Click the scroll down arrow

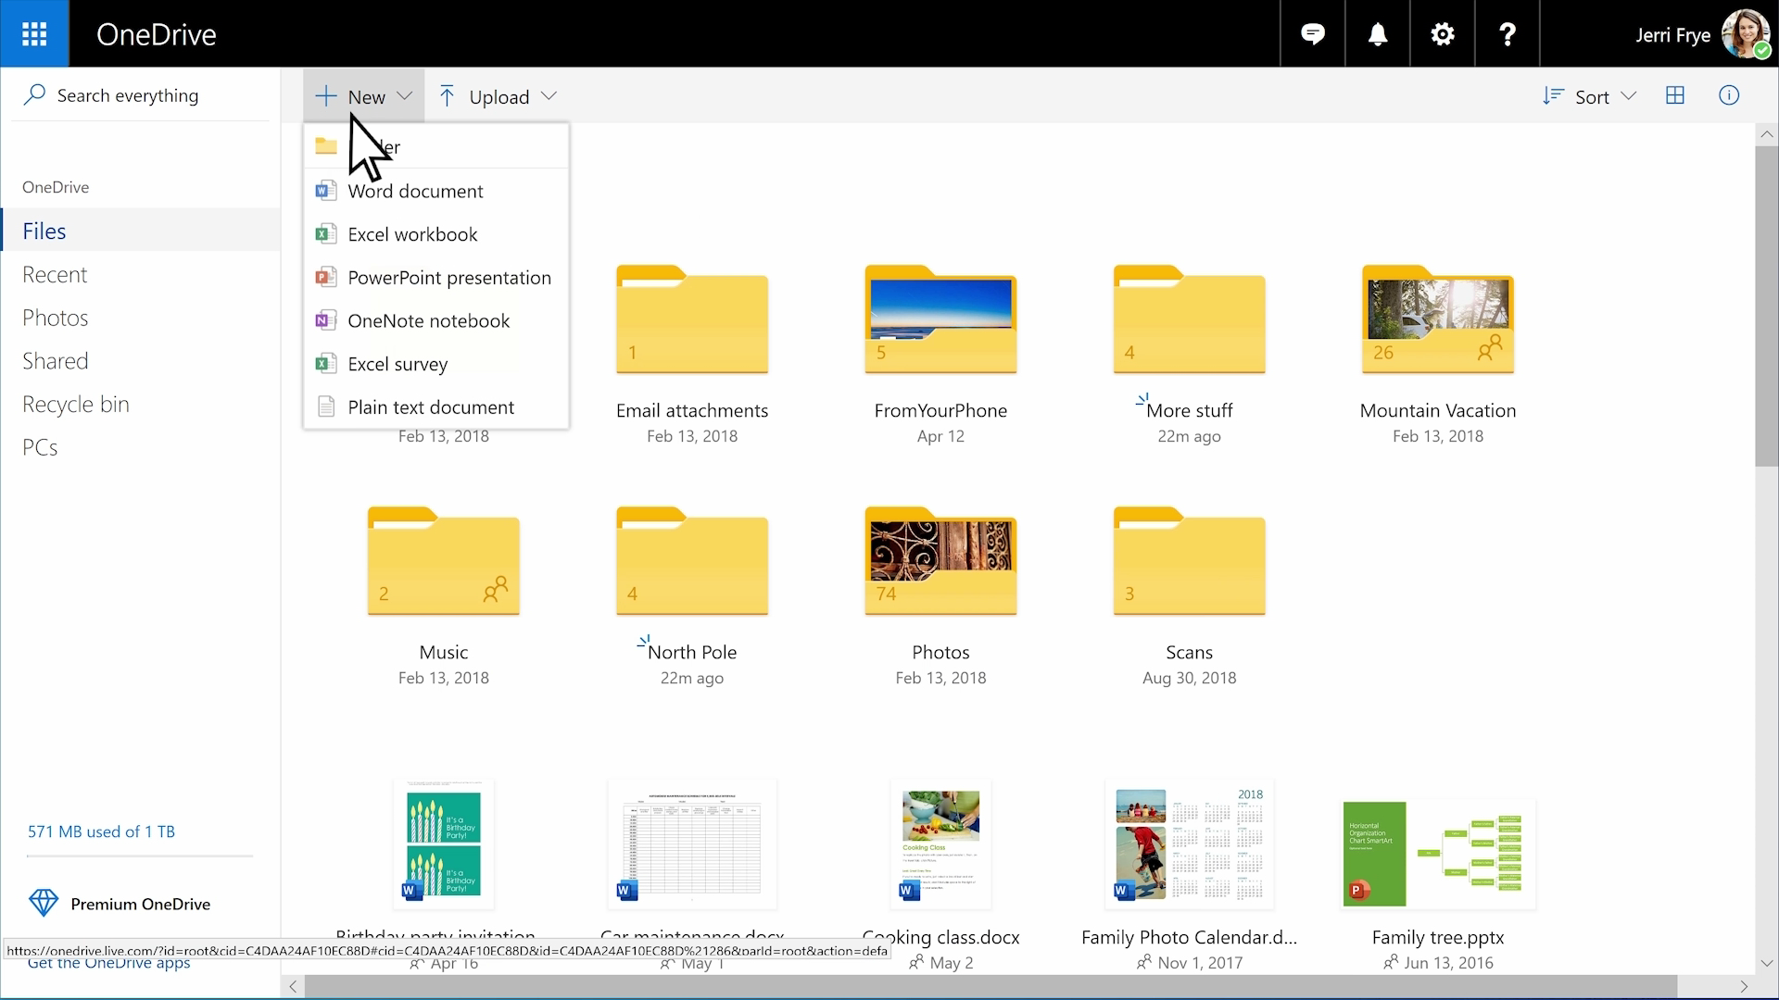tap(1766, 963)
